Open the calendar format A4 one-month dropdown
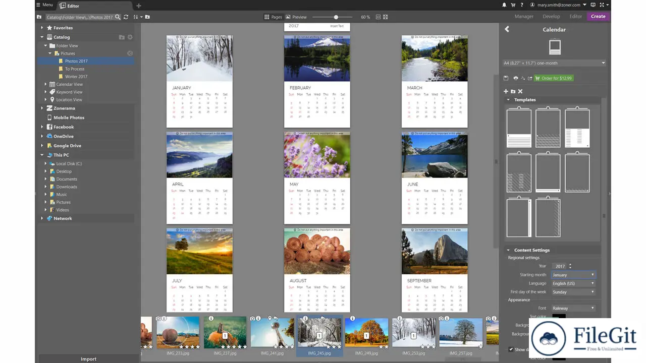Screen dimensions: 646x363 click(x=554, y=63)
